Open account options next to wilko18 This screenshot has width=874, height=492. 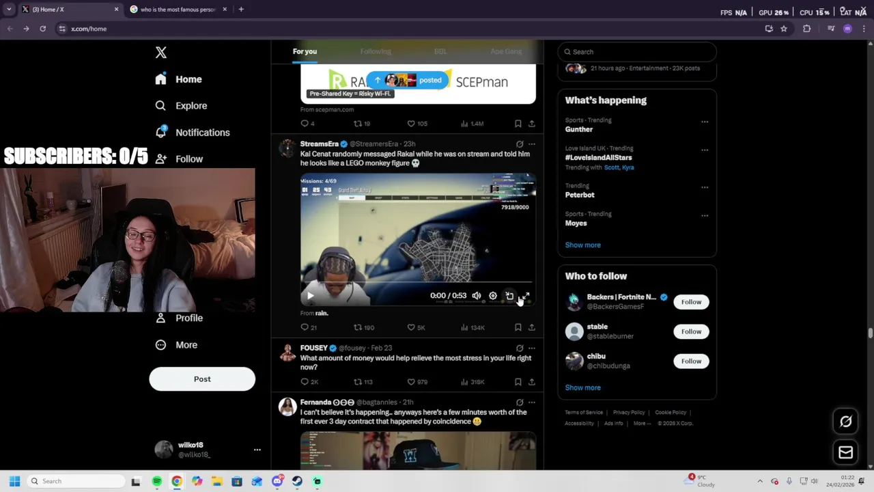point(257,450)
